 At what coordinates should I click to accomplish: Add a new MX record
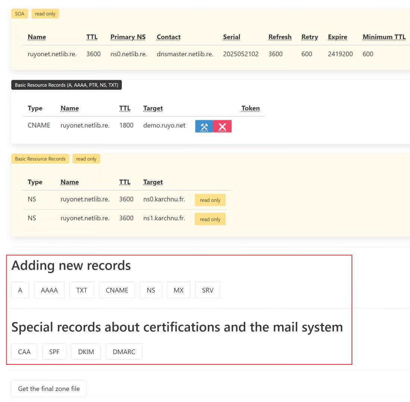click(x=179, y=290)
